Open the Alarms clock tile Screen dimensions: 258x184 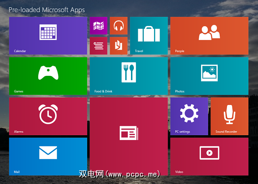pos(48,116)
